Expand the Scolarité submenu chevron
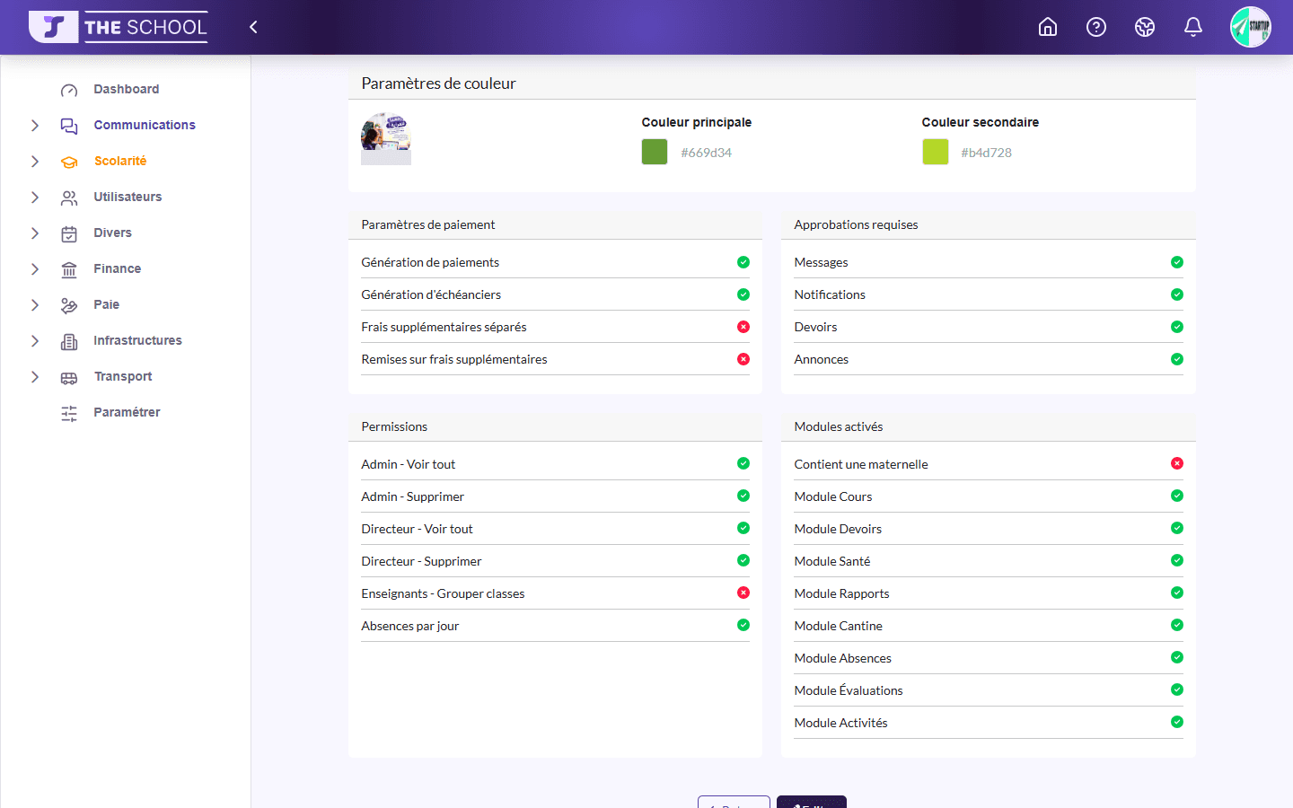The height and width of the screenshot is (808, 1293). [35, 162]
